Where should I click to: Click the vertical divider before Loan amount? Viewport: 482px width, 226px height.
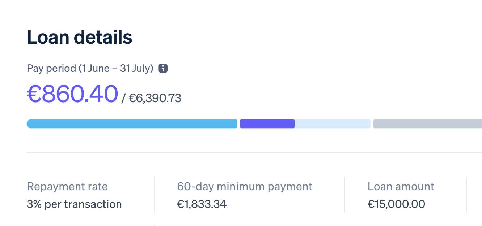(x=345, y=195)
